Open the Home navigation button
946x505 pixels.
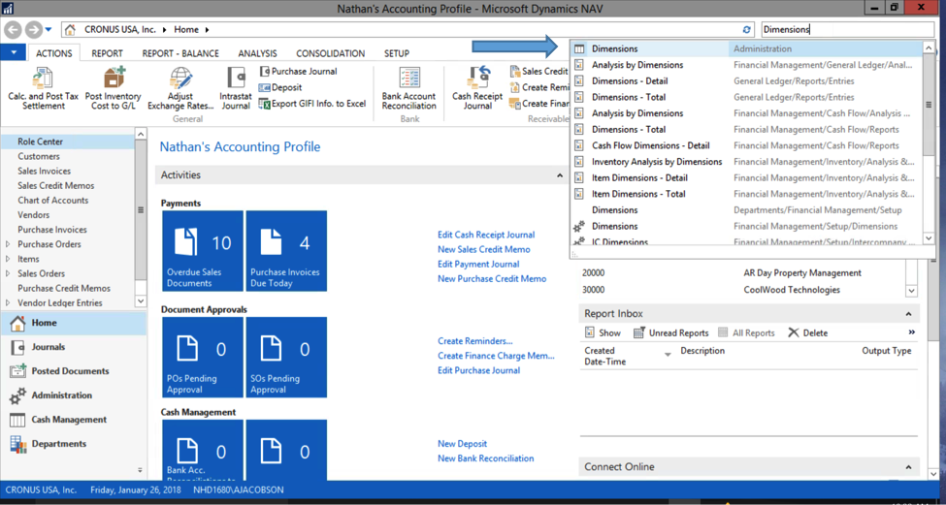pos(73,323)
